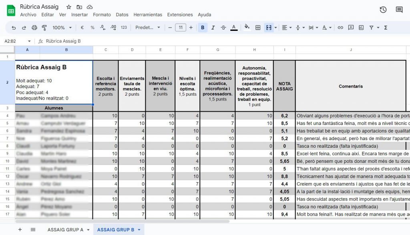Screen dimensions: 410x235
Task: Insert a chart from toolbar
Action: click(x=361, y=28)
